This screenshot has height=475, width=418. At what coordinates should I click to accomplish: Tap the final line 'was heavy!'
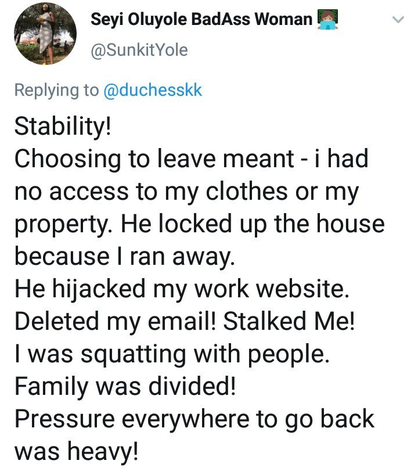[76, 451]
